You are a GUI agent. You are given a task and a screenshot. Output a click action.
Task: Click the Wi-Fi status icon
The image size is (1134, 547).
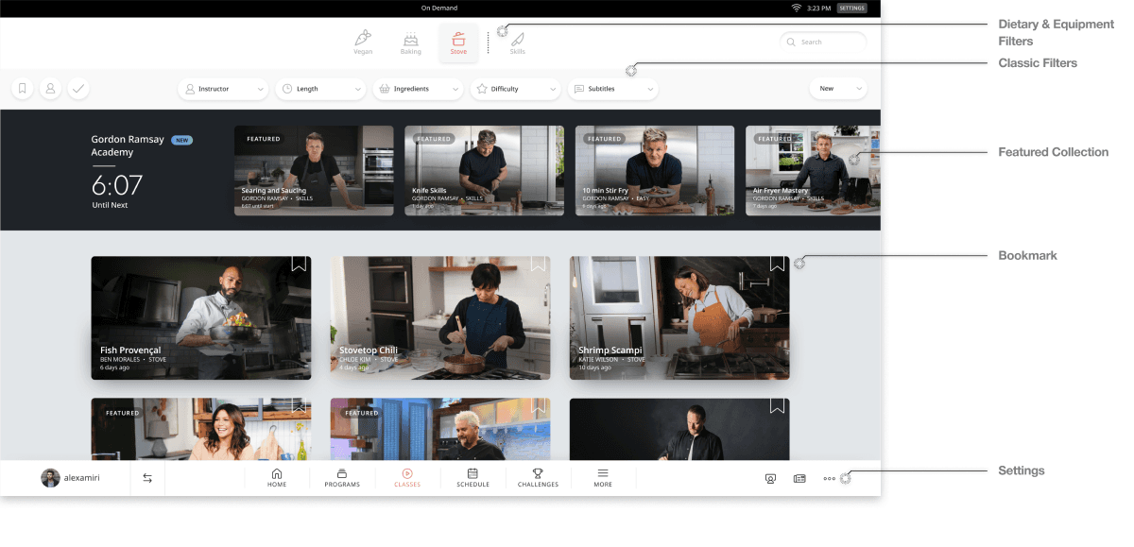(797, 8)
